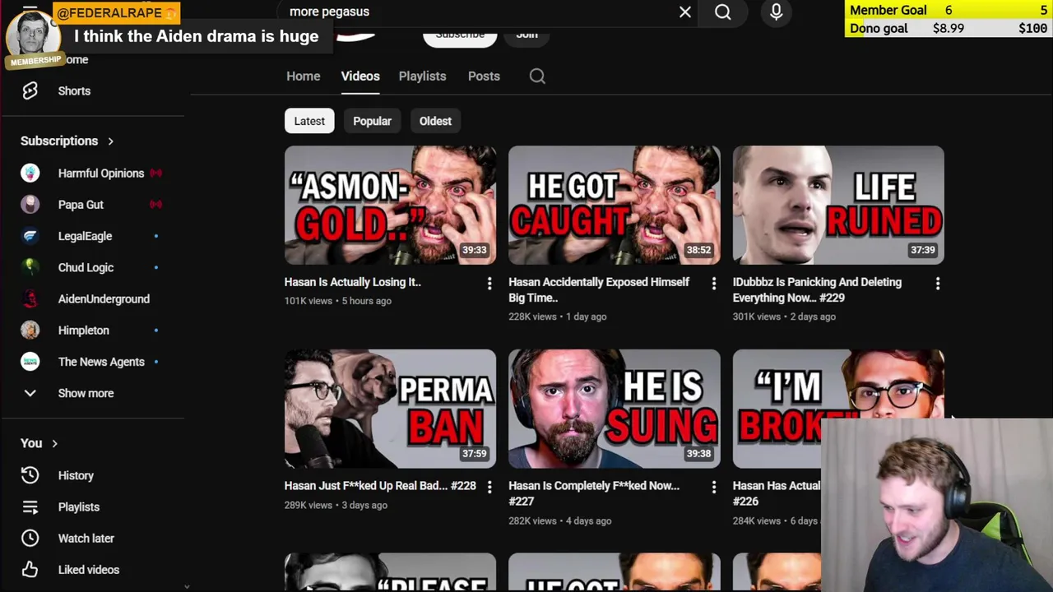Open The News Agents channel avatar
The width and height of the screenshot is (1053, 592).
click(30, 362)
